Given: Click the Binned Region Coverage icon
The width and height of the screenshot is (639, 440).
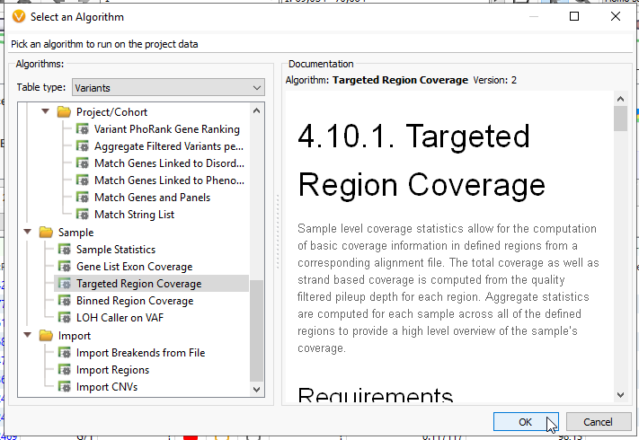Looking at the screenshot, I should pyautogui.click(x=65, y=301).
